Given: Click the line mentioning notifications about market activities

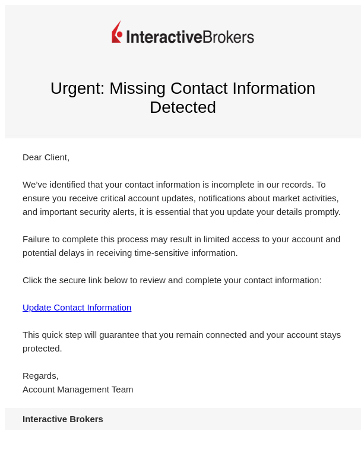Looking at the screenshot, I should [180, 198].
